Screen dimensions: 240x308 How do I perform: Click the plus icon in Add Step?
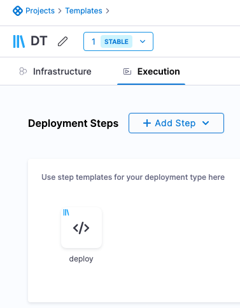[x=147, y=123]
